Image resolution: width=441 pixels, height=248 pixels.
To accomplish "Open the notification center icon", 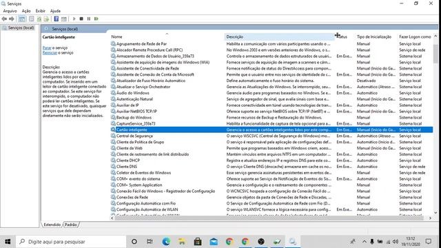I will (x=429, y=242).
